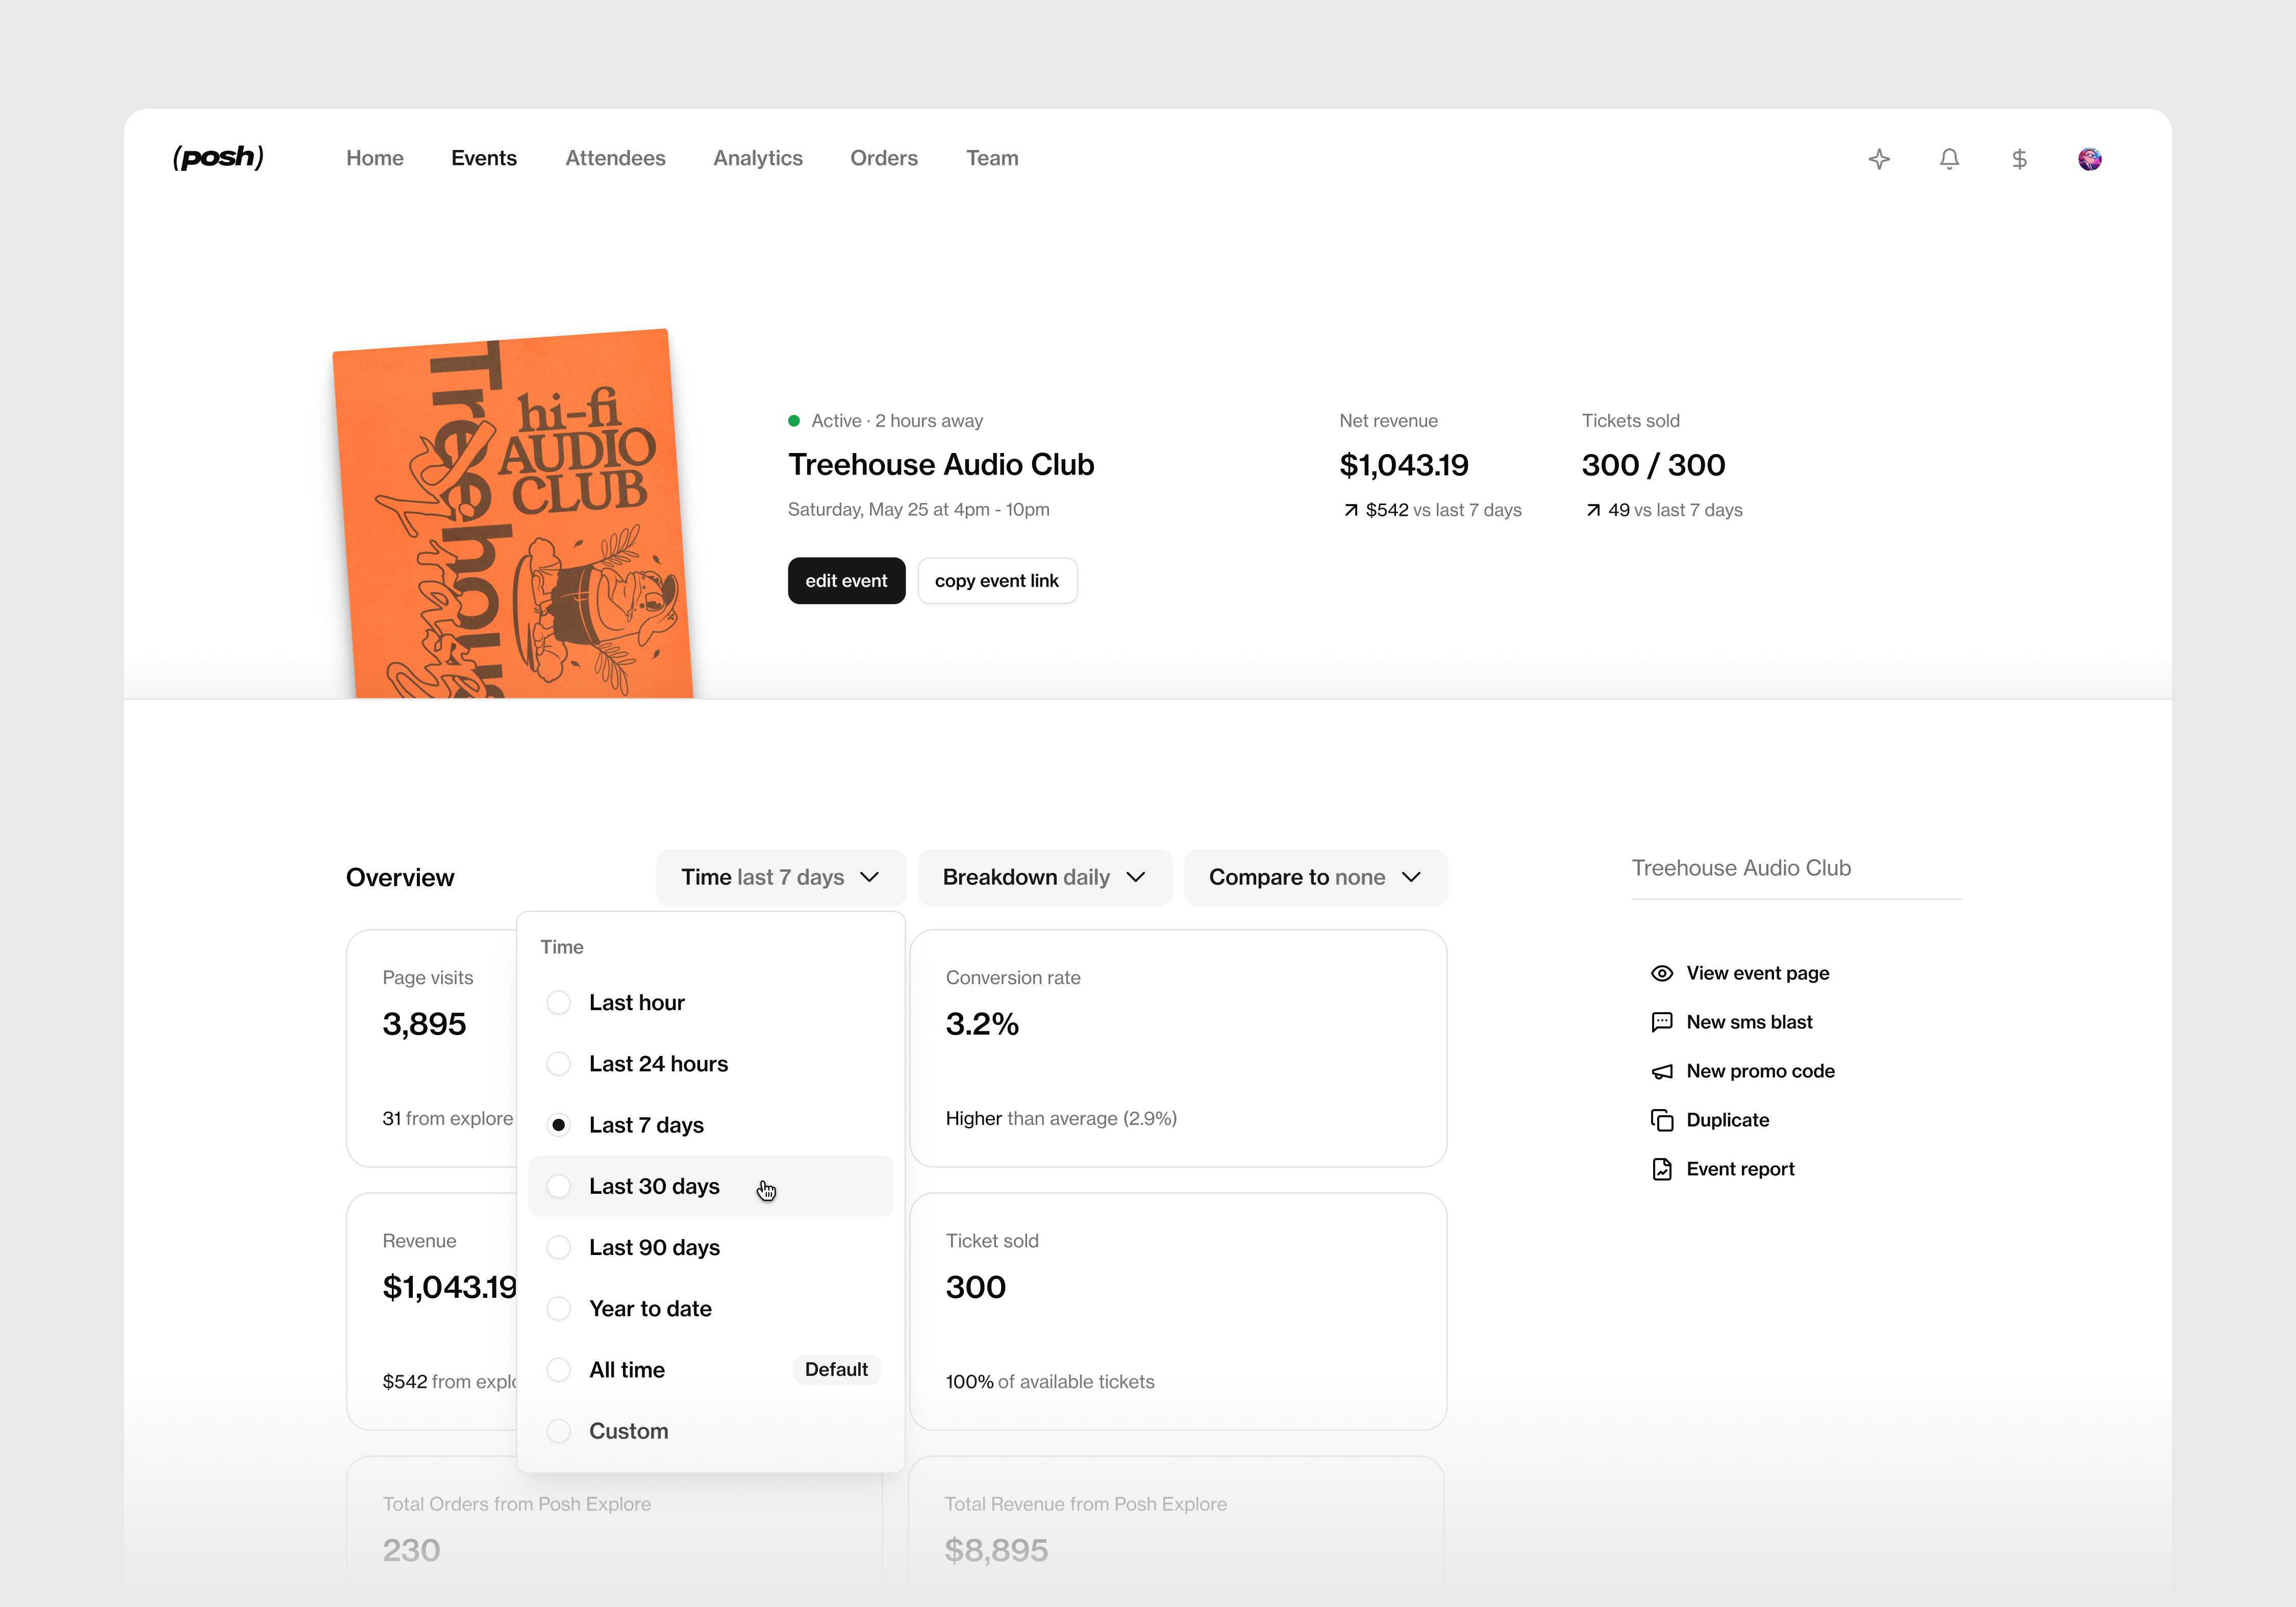
Task: Select Last 7 days radio option
Action: click(x=559, y=1125)
